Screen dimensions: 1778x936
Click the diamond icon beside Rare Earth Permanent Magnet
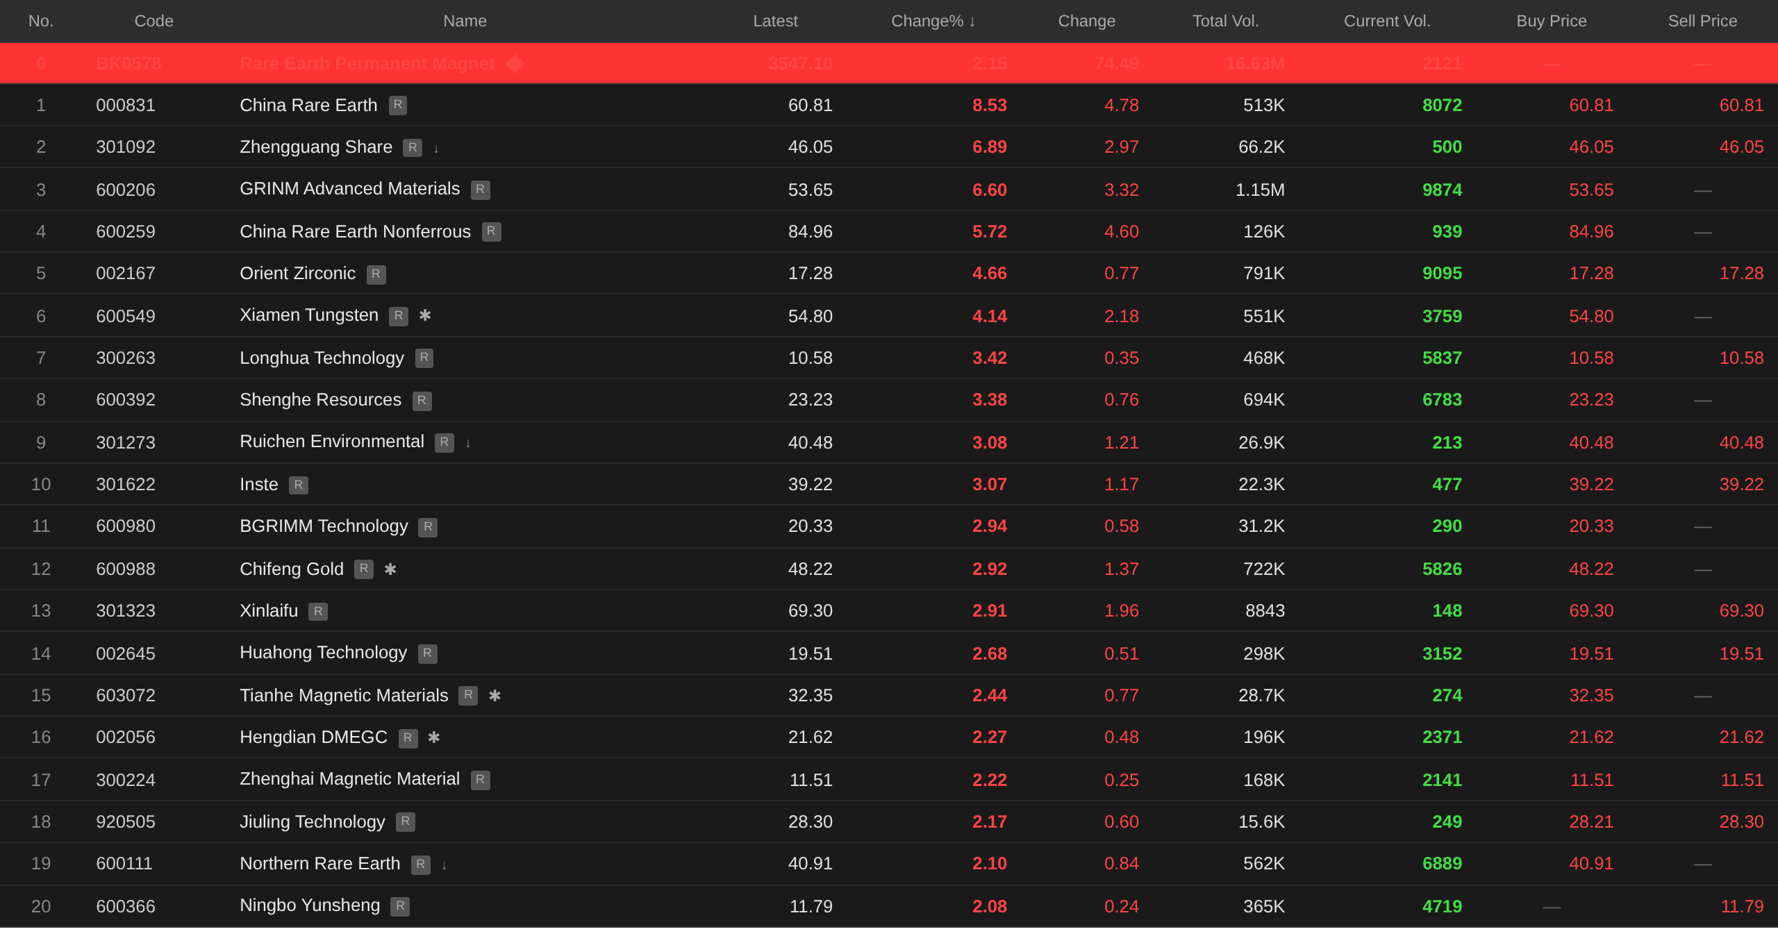(515, 64)
